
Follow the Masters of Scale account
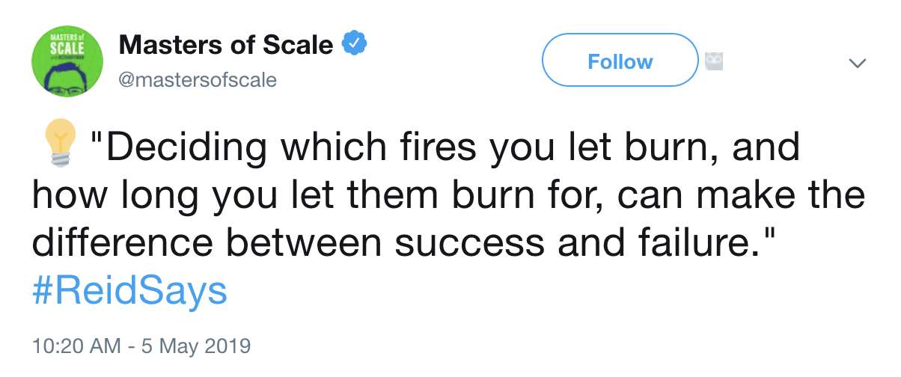tap(620, 61)
